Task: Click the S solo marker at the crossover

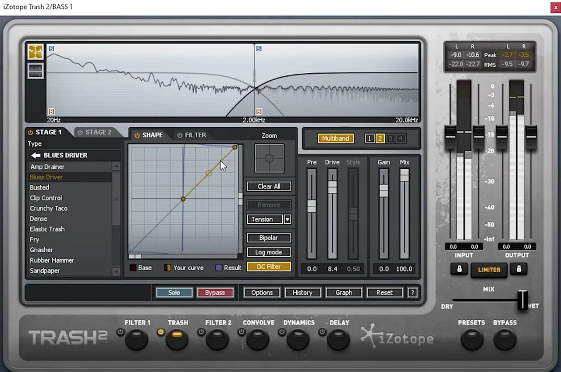Action: point(259,49)
